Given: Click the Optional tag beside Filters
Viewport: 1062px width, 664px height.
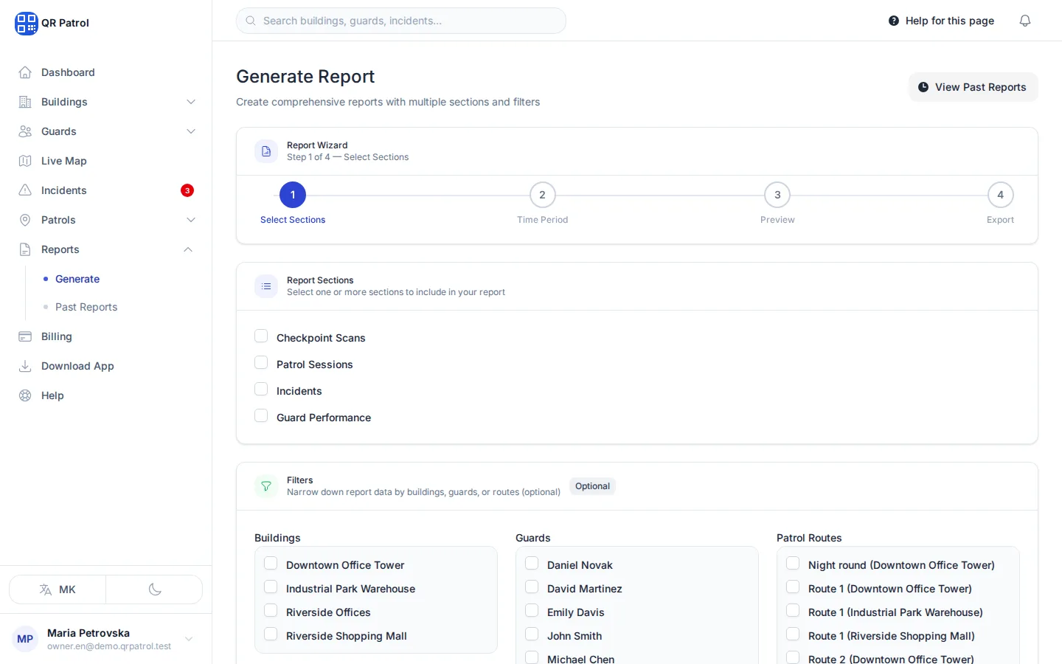Looking at the screenshot, I should (x=592, y=486).
